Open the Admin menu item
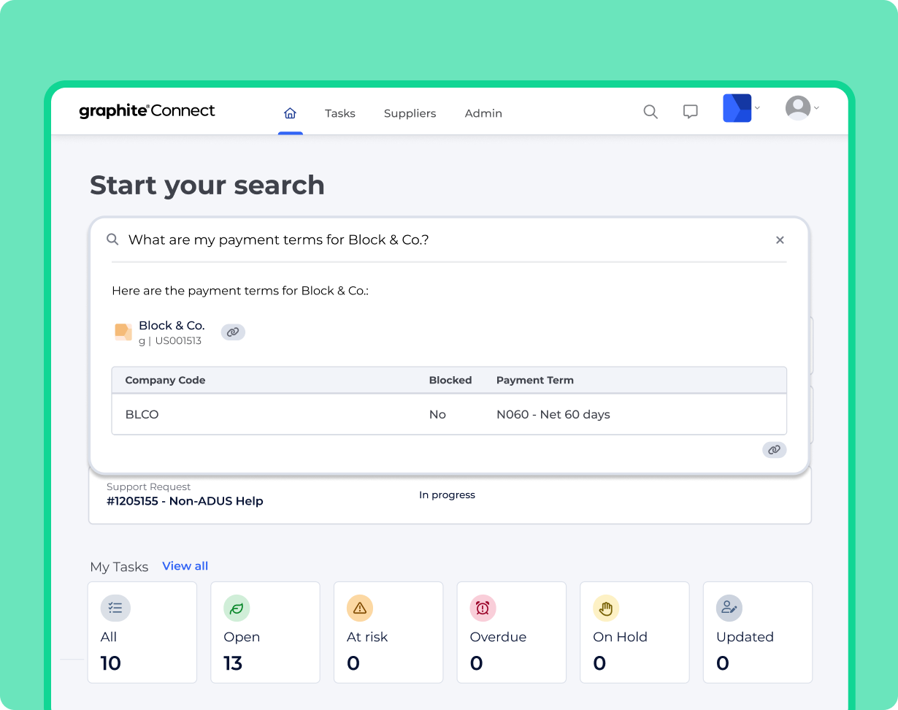The width and height of the screenshot is (898, 710). point(483,113)
